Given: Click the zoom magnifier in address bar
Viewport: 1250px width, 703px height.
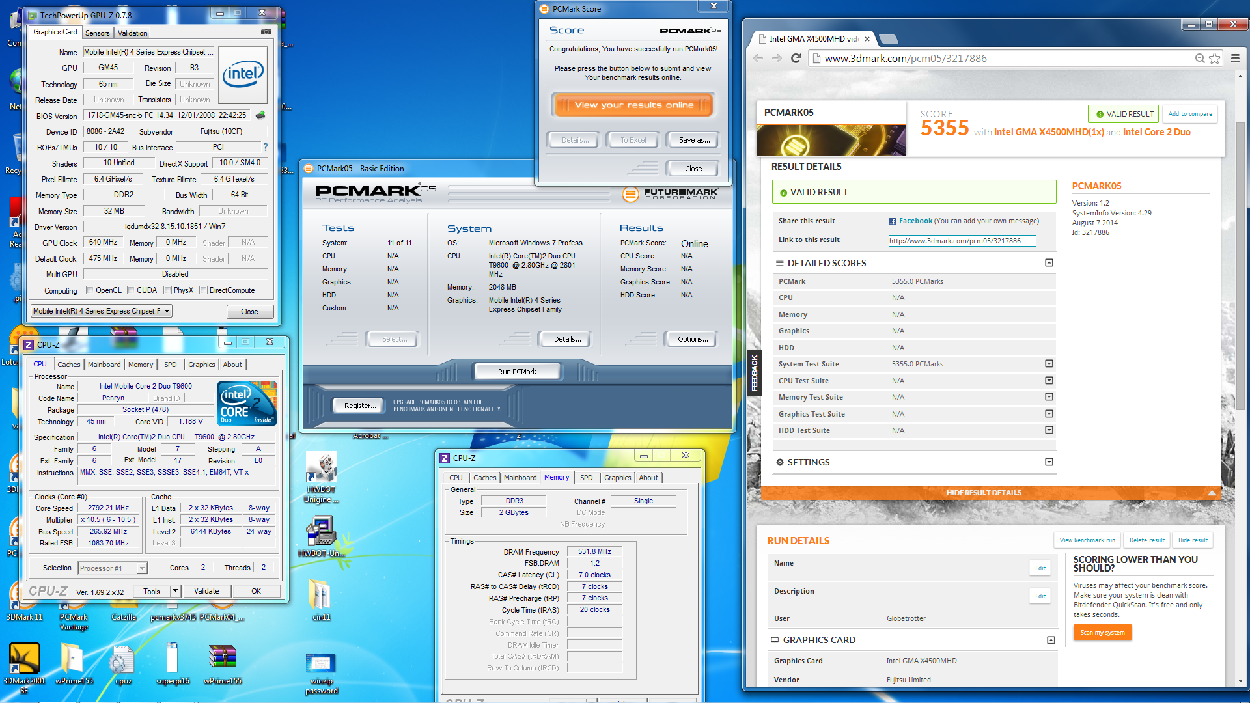Looking at the screenshot, I should point(1200,58).
